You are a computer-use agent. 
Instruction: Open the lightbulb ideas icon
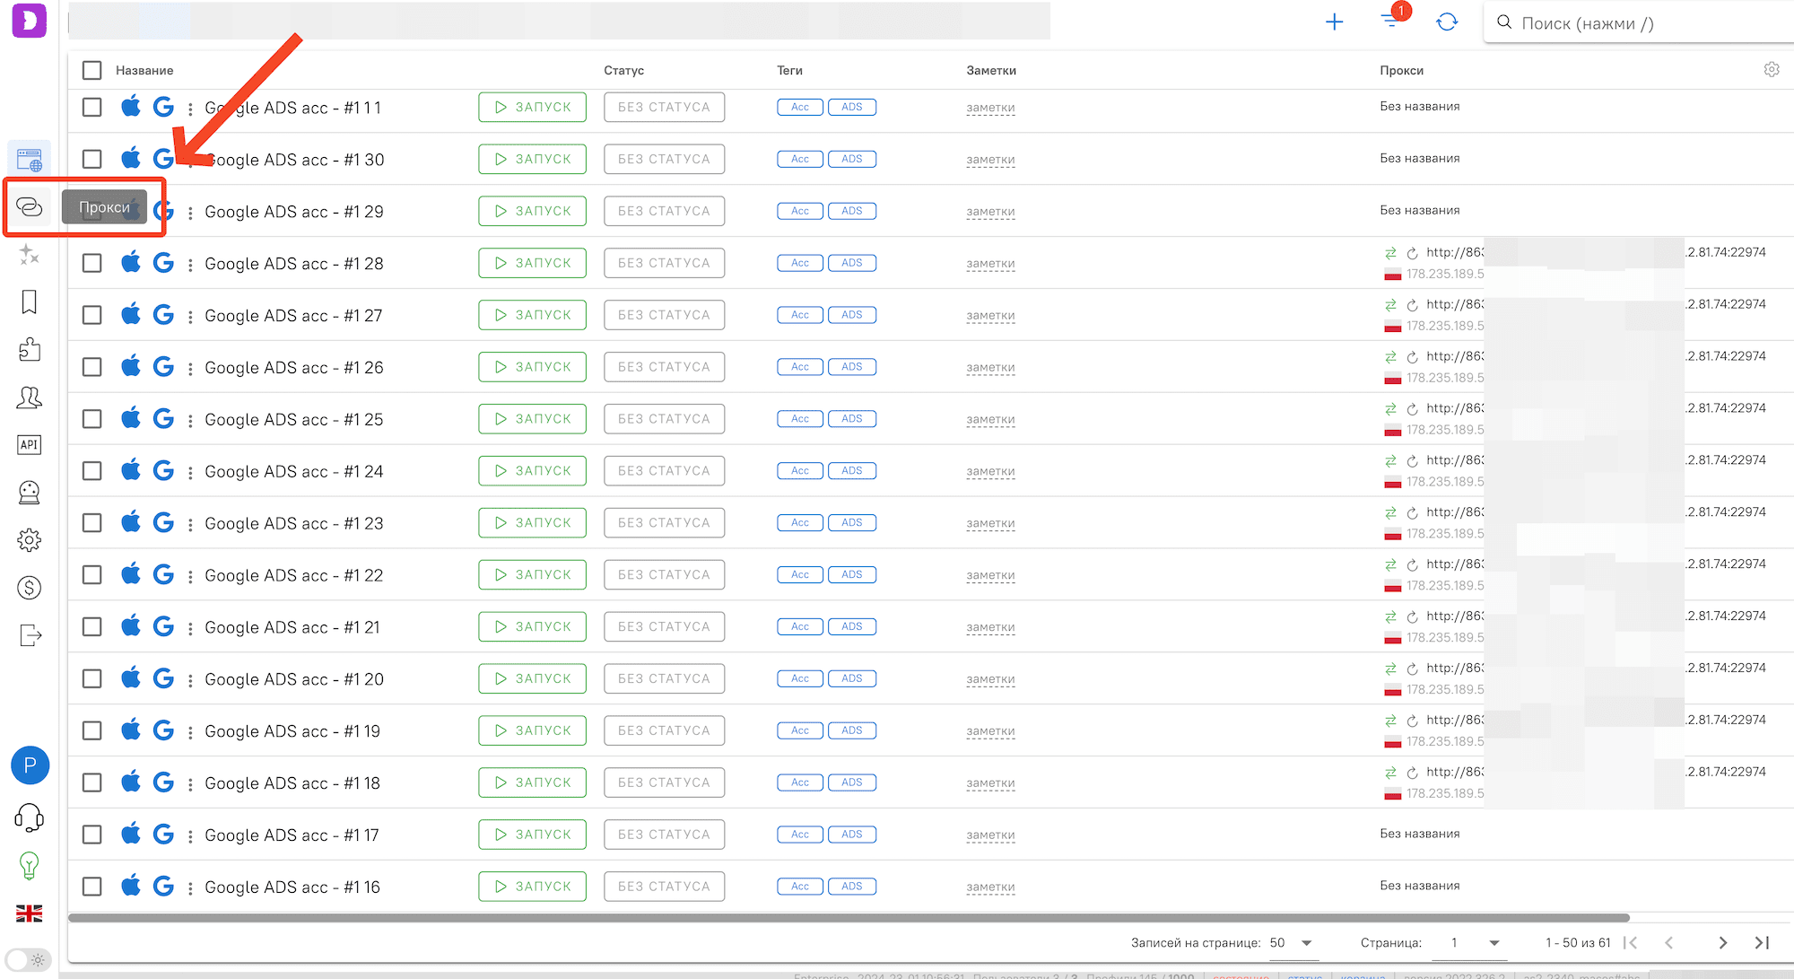click(x=30, y=866)
